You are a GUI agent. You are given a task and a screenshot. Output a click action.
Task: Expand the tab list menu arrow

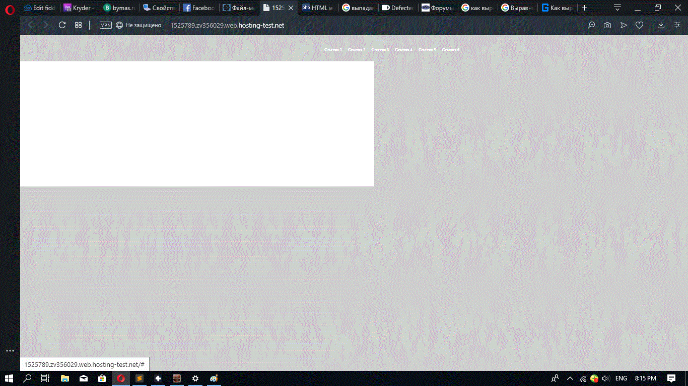(617, 8)
